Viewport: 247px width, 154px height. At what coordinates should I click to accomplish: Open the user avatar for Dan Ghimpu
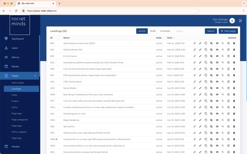pyautogui.click(x=232, y=20)
